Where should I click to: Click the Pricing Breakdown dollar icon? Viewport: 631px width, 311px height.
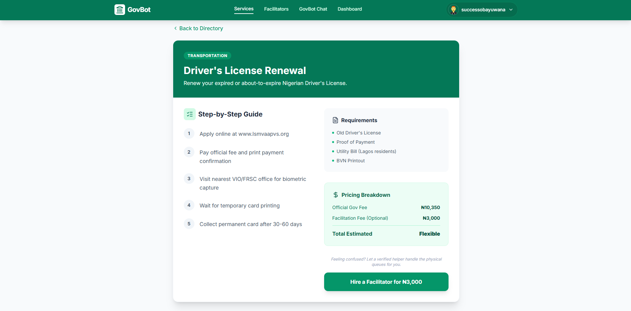pos(336,195)
